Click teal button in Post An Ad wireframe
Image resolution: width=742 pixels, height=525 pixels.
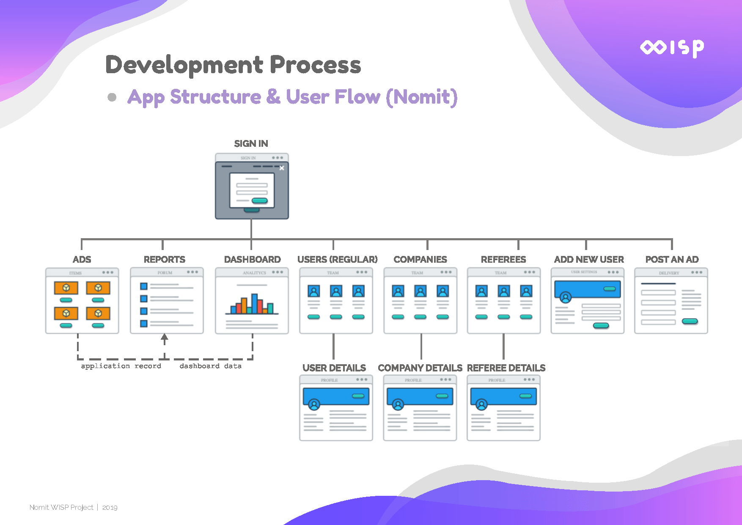690,322
